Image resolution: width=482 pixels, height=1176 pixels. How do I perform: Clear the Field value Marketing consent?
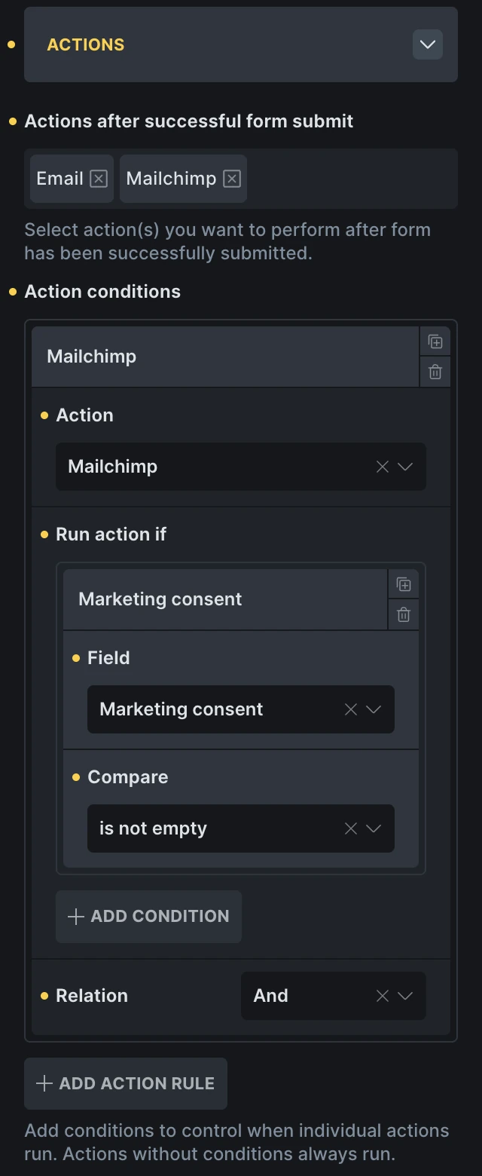(351, 709)
